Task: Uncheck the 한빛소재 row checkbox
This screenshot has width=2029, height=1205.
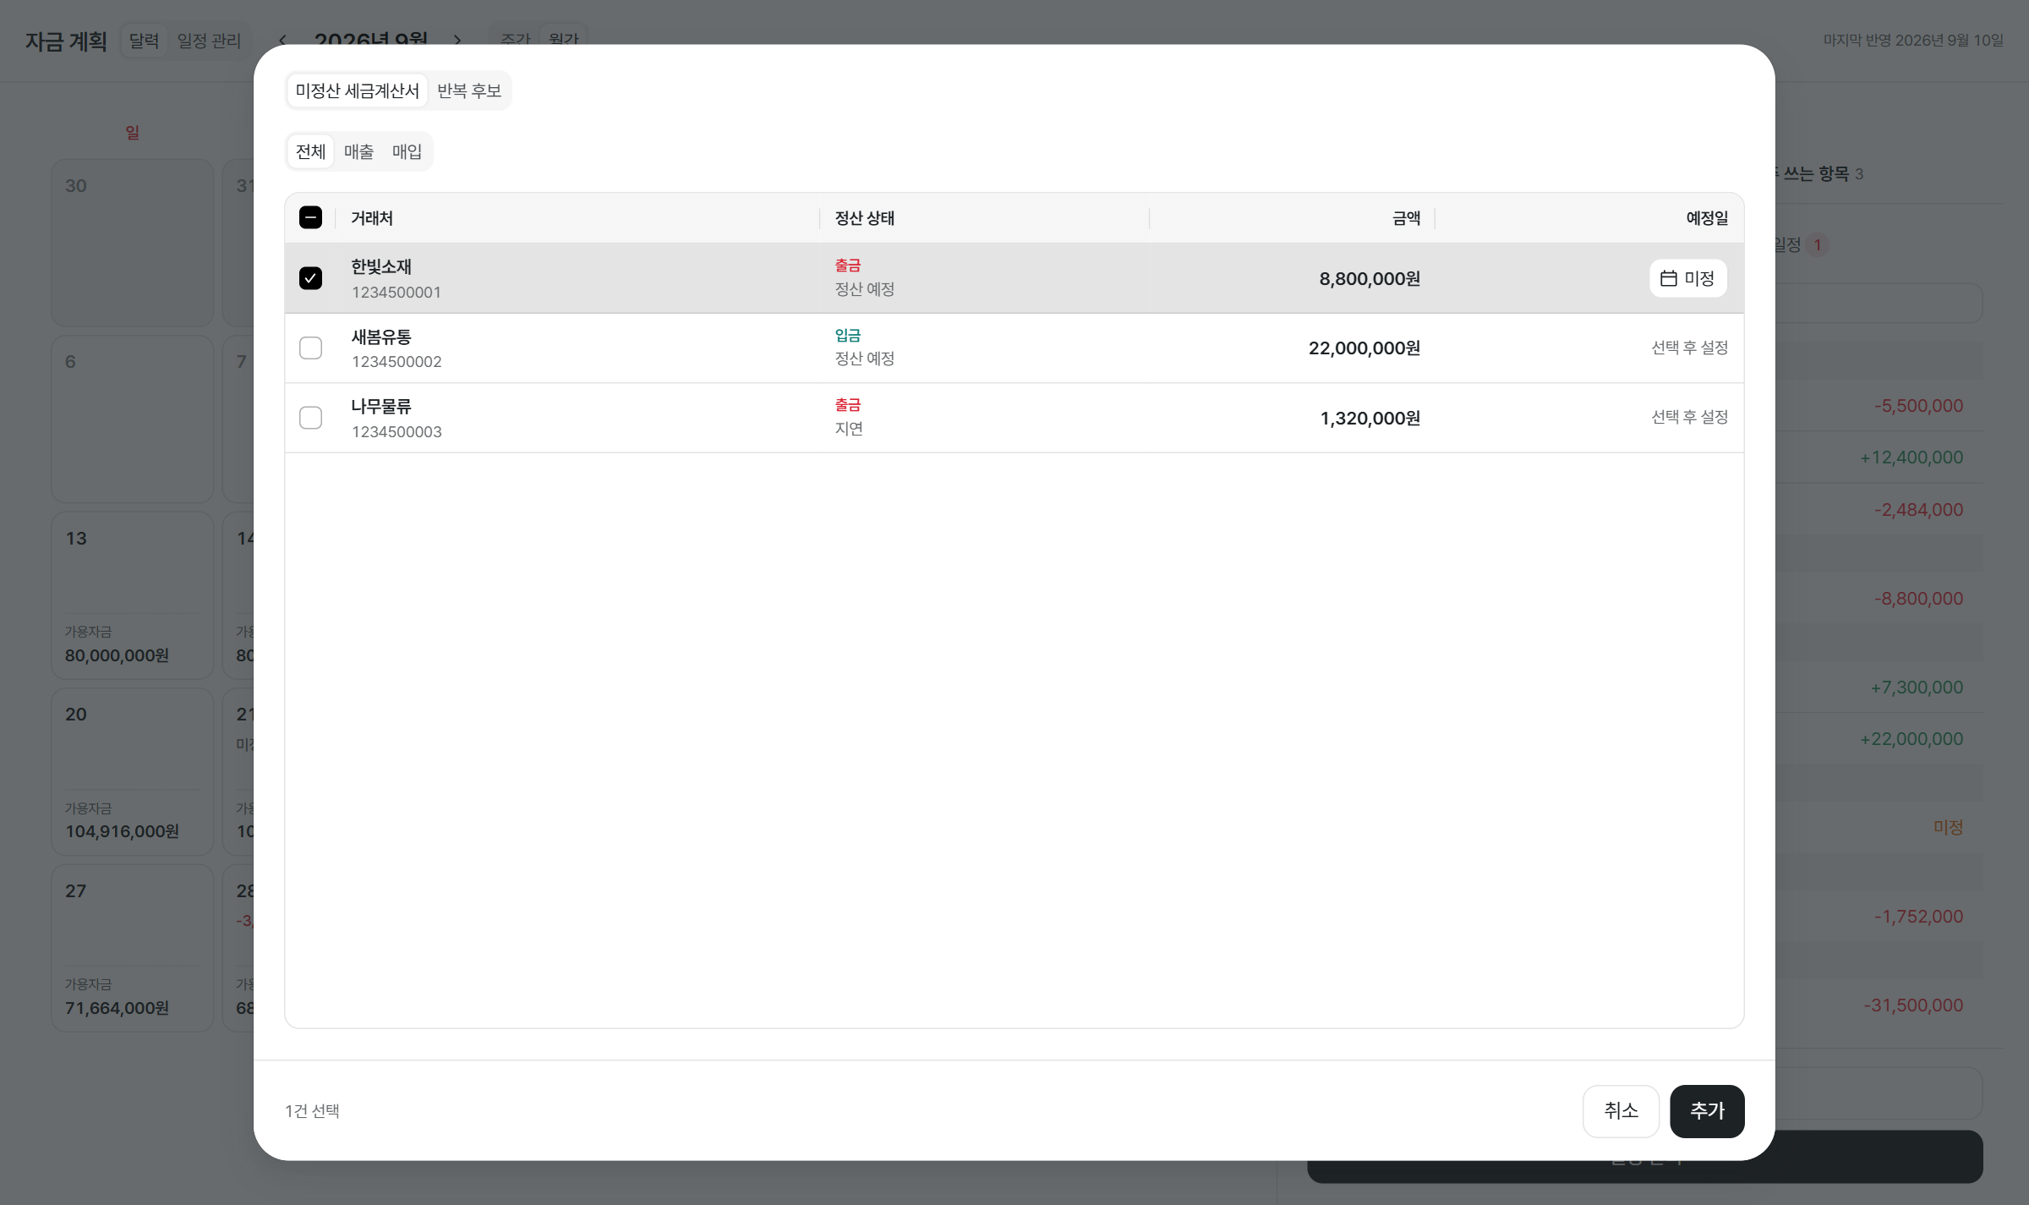Action: pos(310,278)
